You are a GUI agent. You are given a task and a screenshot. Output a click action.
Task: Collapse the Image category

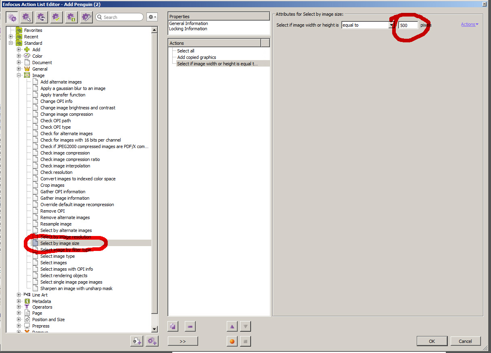point(19,75)
